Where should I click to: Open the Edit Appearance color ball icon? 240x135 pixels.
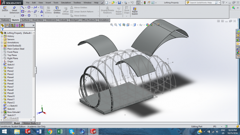click(x=147, y=25)
